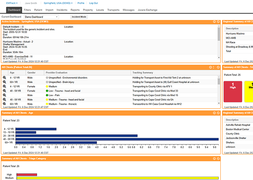Viewport: 253px width, 180px height.
Task: Open the Transports tab
Action: pos(113,9)
